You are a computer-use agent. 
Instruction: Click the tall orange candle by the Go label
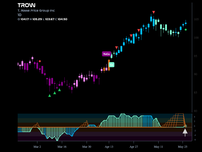109,65
